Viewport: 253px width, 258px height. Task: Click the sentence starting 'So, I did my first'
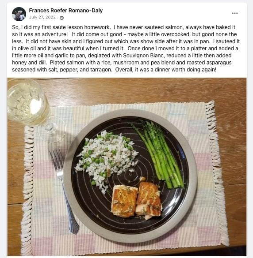tap(61, 27)
